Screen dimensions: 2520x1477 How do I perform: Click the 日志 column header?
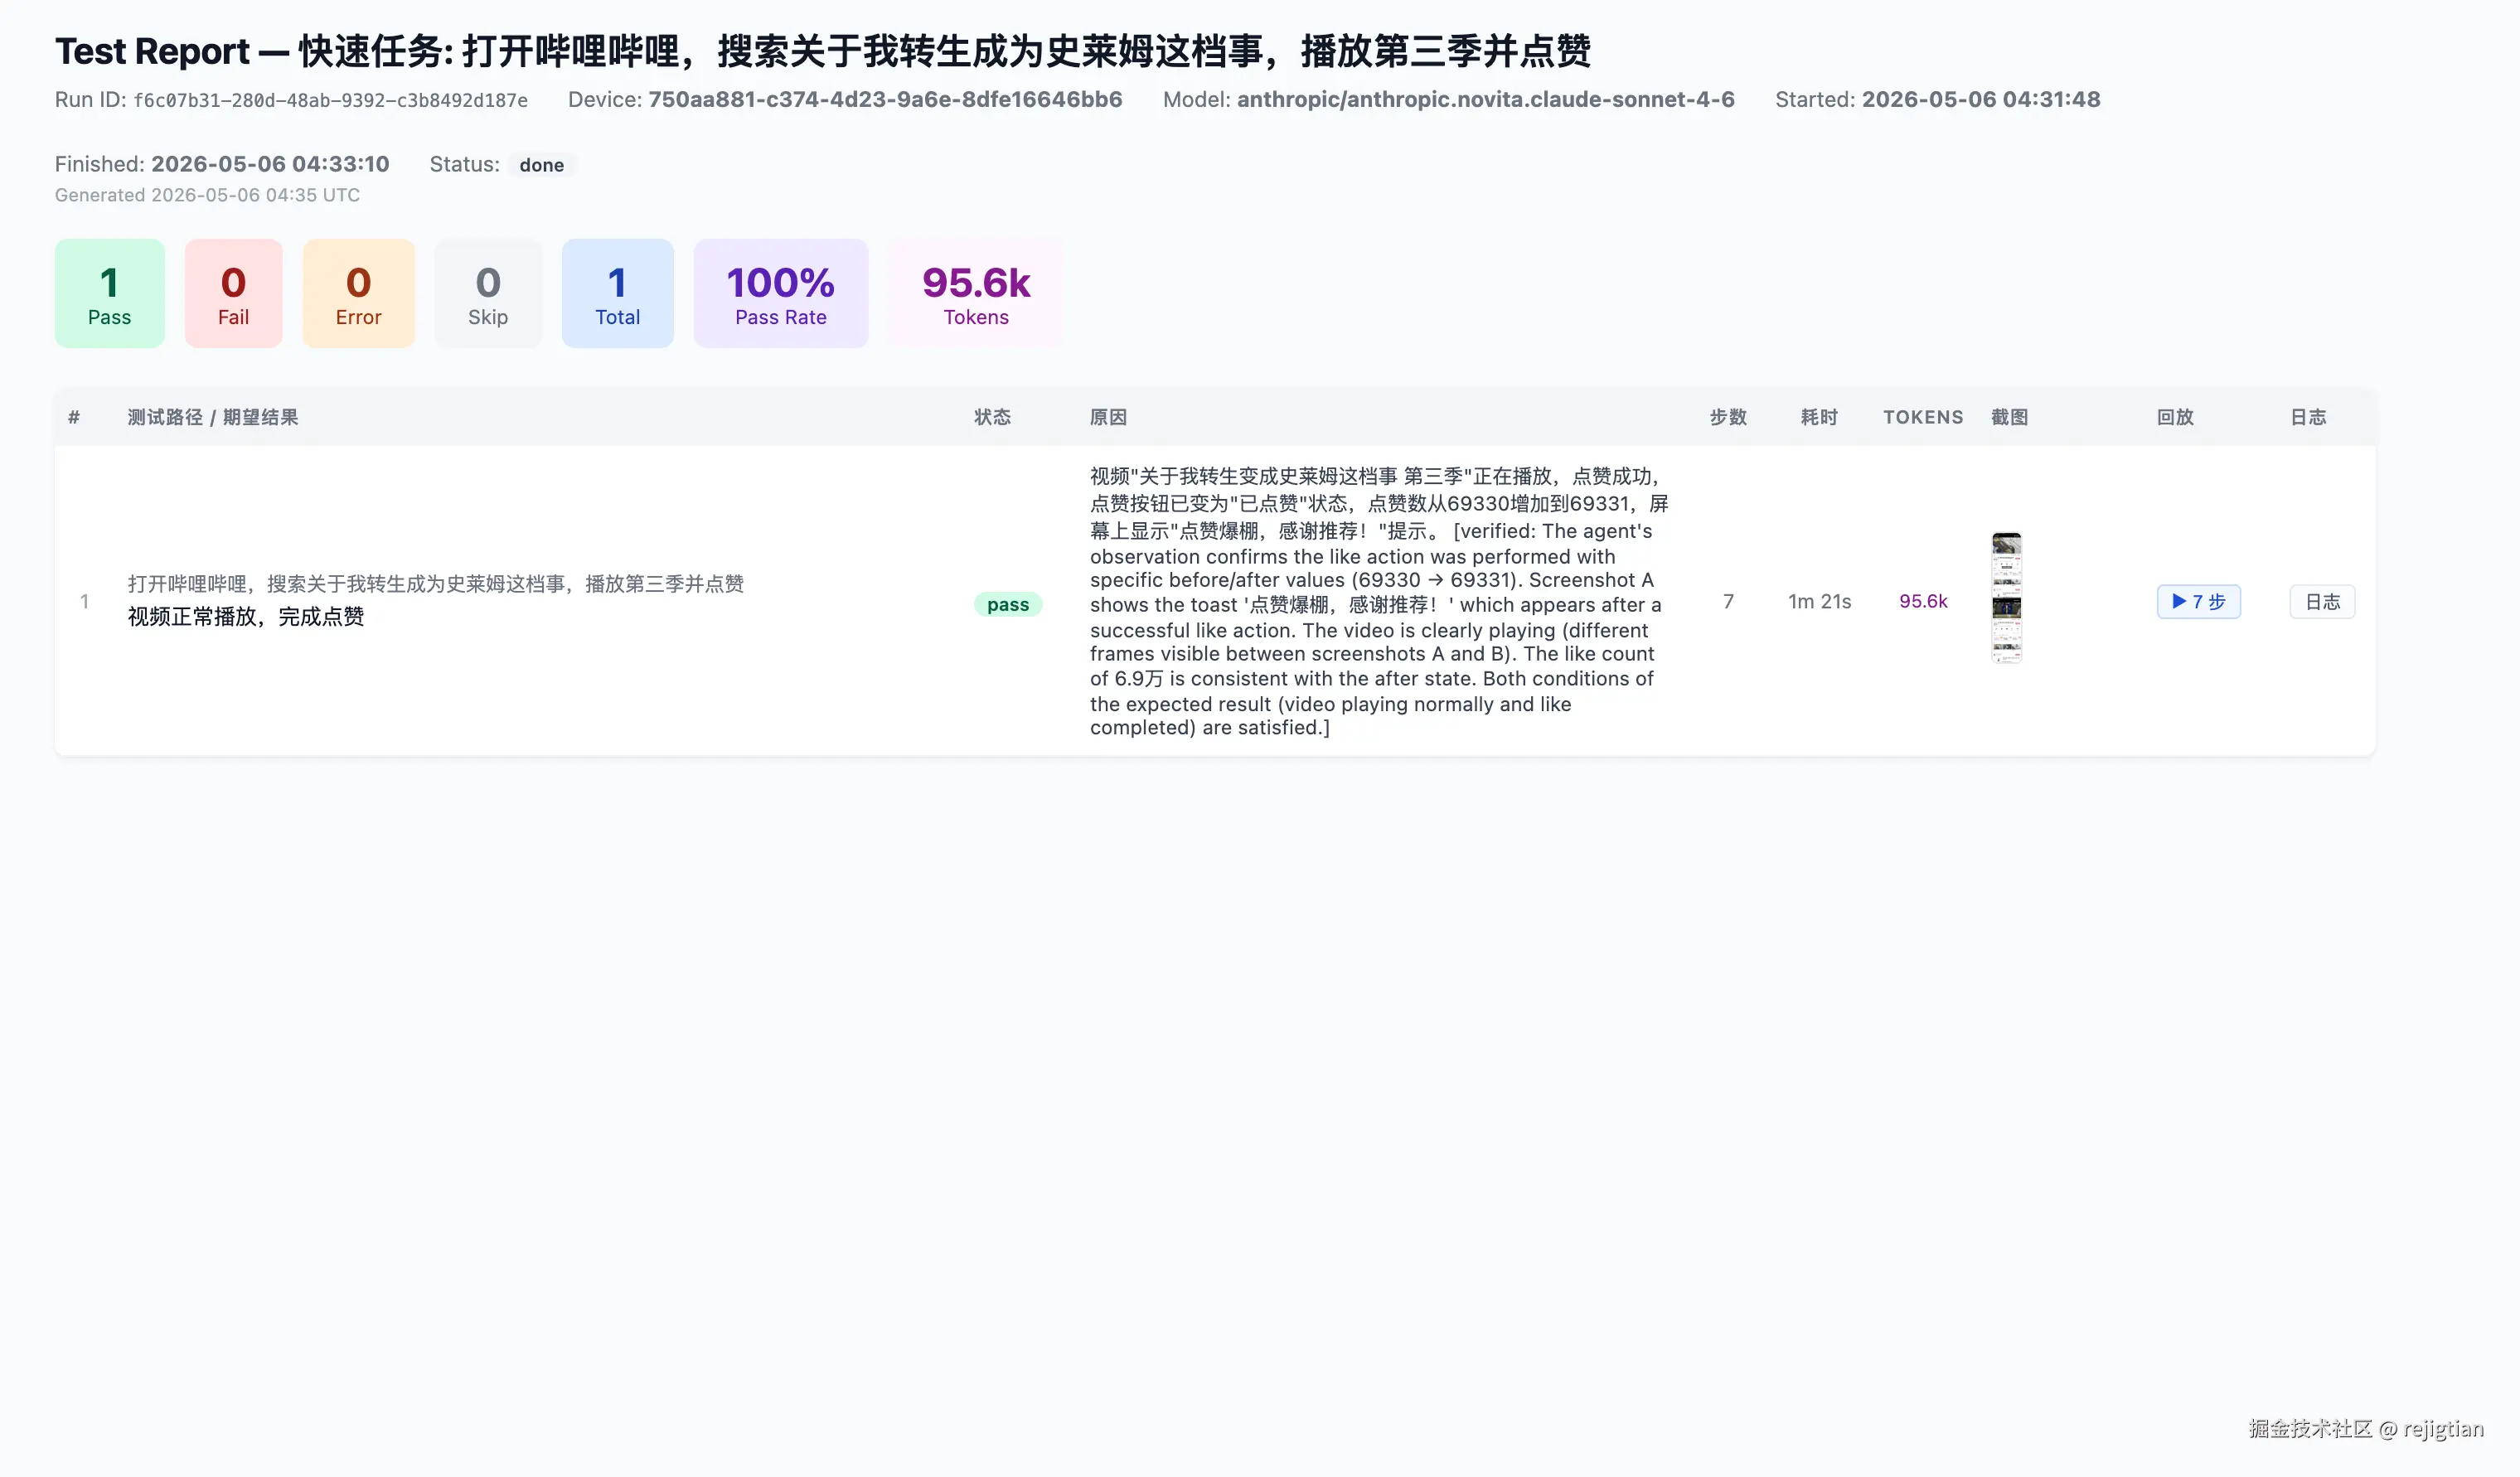(x=2307, y=417)
